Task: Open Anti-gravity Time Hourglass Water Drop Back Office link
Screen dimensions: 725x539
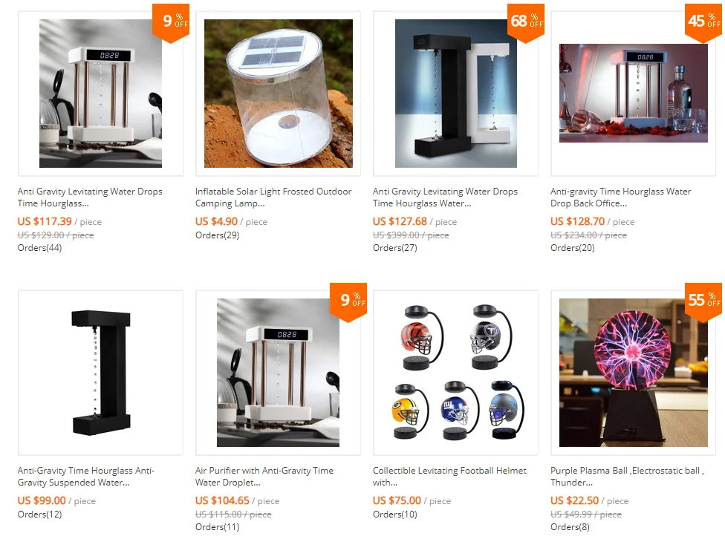Action: pyautogui.click(x=620, y=197)
